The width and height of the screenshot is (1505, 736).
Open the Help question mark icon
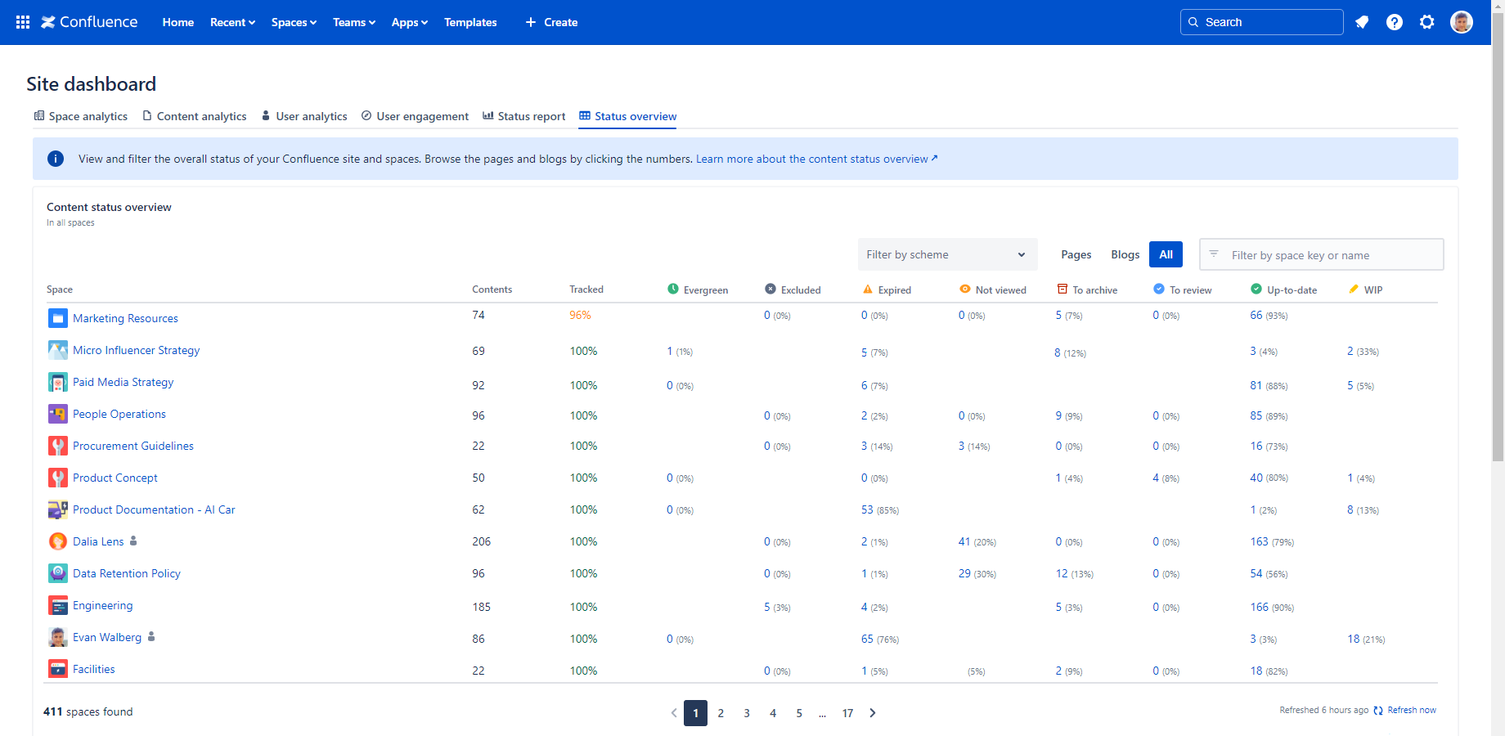tap(1395, 22)
